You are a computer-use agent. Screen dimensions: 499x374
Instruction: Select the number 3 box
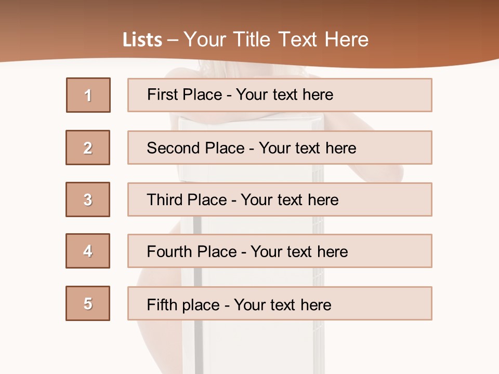click(88, 199)
